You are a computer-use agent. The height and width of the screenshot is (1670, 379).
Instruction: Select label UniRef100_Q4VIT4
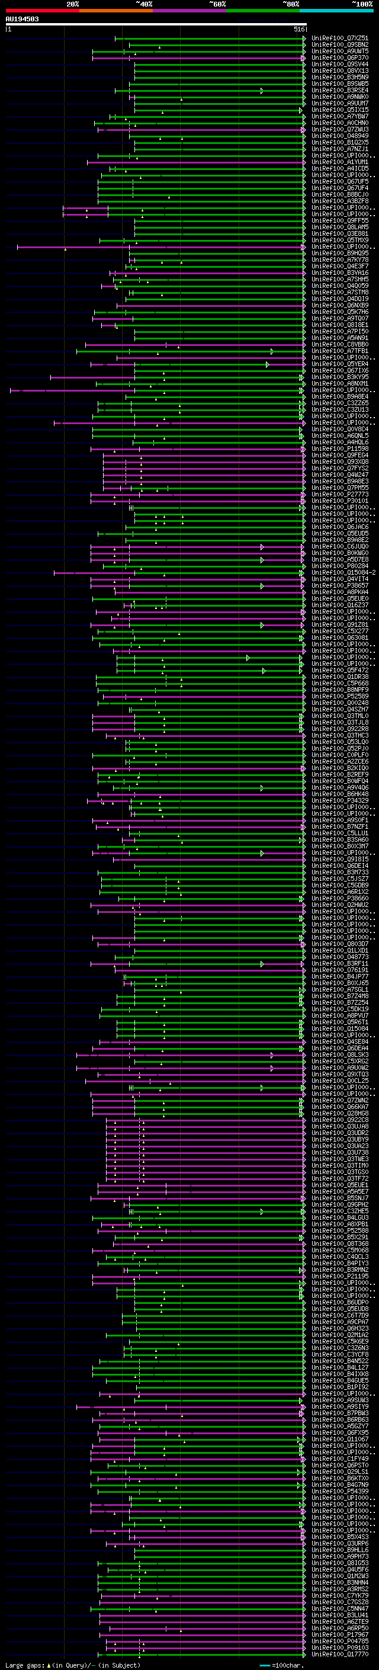point(340,579)
